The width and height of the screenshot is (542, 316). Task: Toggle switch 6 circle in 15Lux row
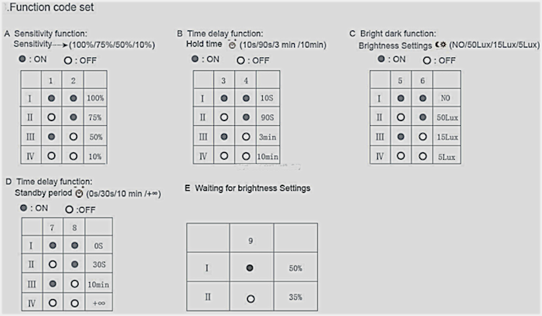pos(422,137)
